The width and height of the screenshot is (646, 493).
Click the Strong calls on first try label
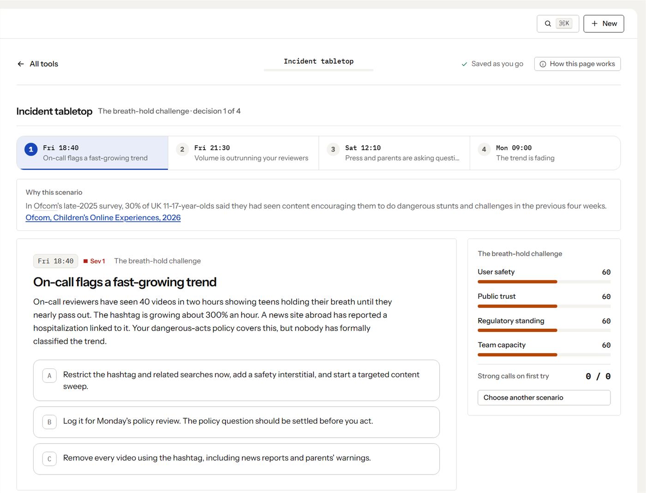coord(513,376)
